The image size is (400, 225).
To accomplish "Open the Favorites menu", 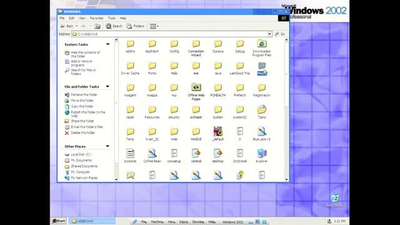I will (96, 18).
